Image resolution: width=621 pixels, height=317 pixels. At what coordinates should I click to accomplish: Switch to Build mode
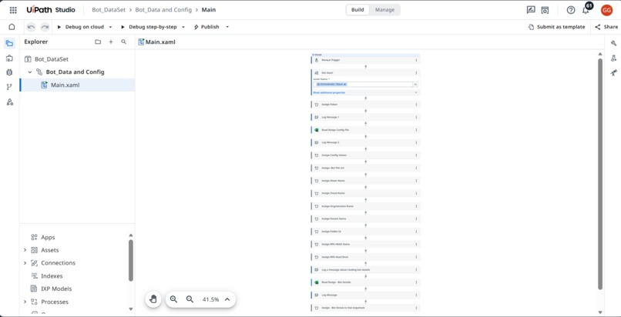point(357,10)
